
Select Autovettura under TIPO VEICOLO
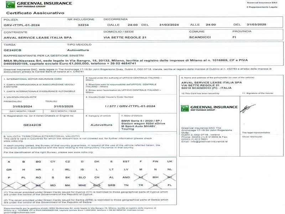78,50
